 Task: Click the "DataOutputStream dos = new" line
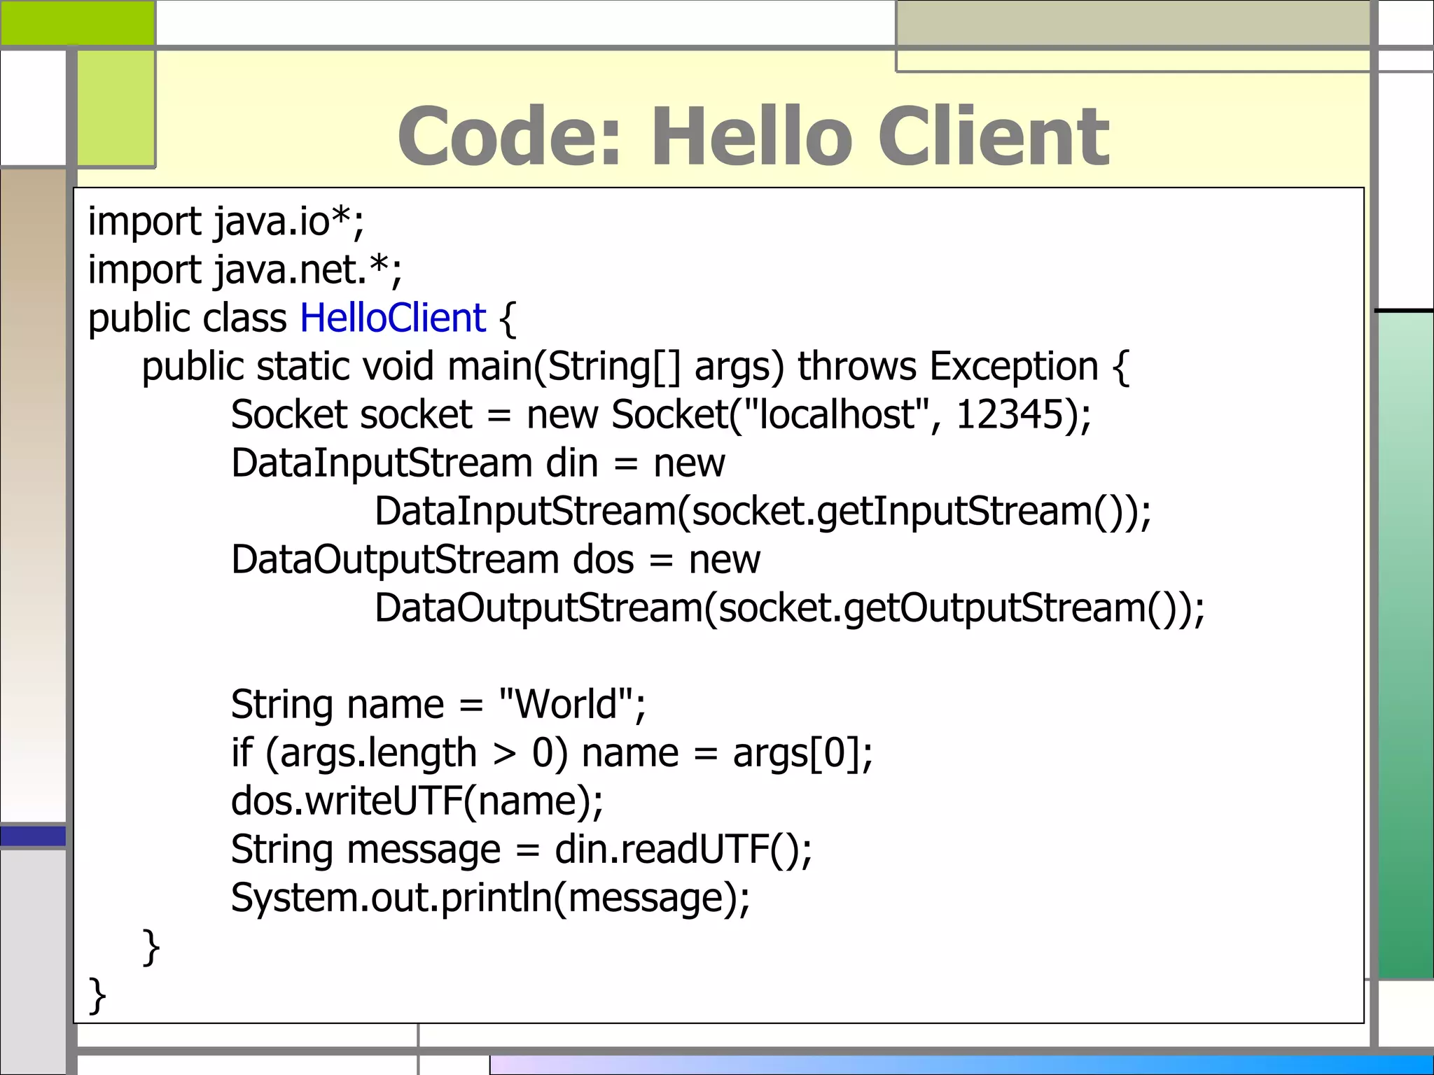pyautogui.click(x=495, y=560)
